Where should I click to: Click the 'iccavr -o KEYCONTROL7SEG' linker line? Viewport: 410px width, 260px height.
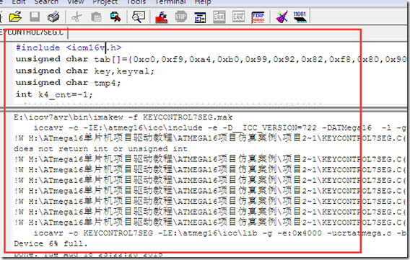219,233
